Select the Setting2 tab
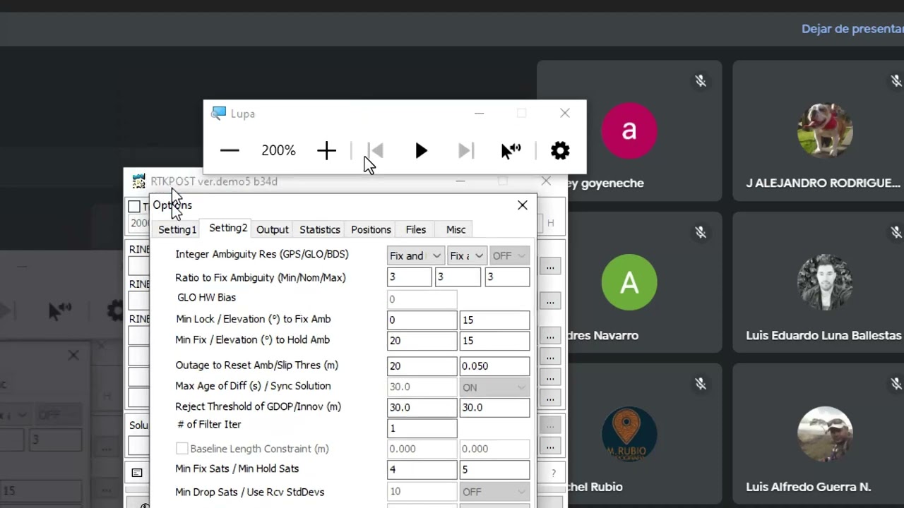Viewport: 904px width, 508px height. 228,228
